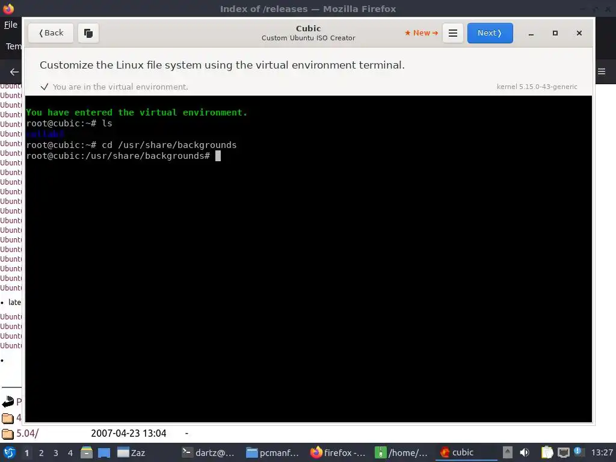The image size is (616, 462).
Task: Proceed with the blue Next button
Action: pyautogui.click(x=490, y=33)
